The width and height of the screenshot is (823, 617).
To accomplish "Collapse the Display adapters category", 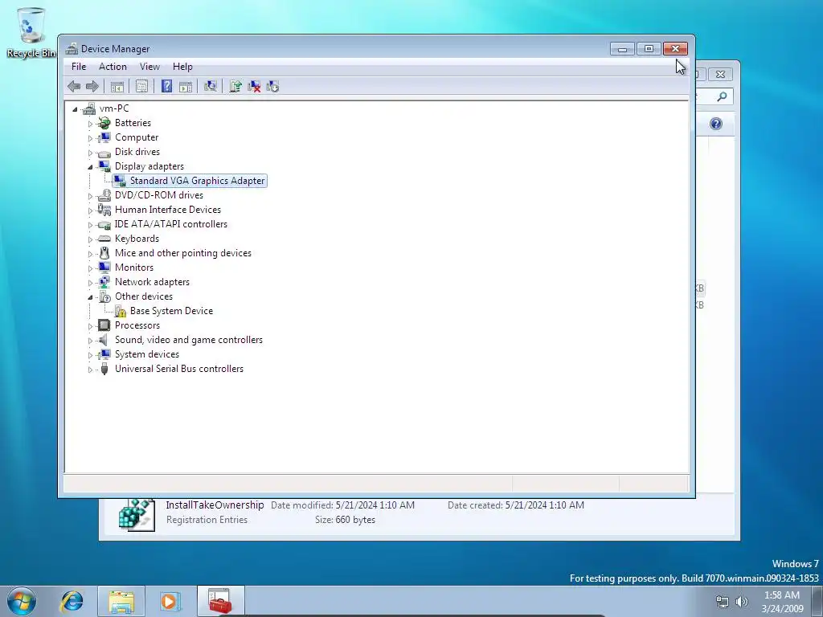I will pyautogui.click(x=90, y=167).
